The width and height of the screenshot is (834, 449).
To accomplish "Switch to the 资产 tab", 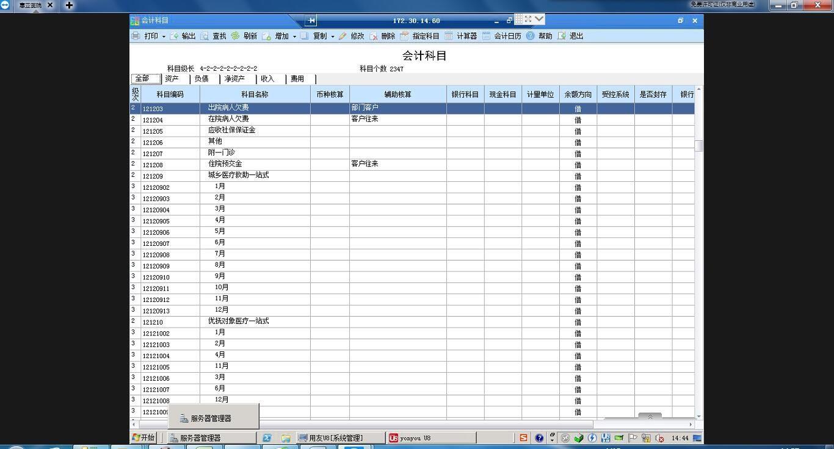I will (x=175, y=79).
